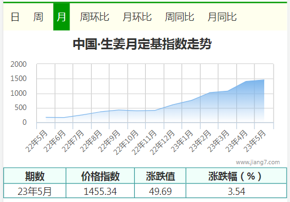Select the 3.54 percentage cell

(x=236, y=191)
